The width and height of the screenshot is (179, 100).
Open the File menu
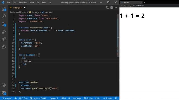8,2
